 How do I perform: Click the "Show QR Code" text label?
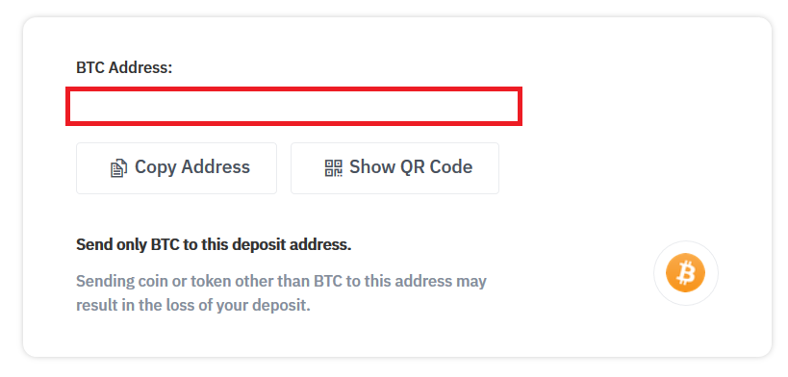click(411, 167)
